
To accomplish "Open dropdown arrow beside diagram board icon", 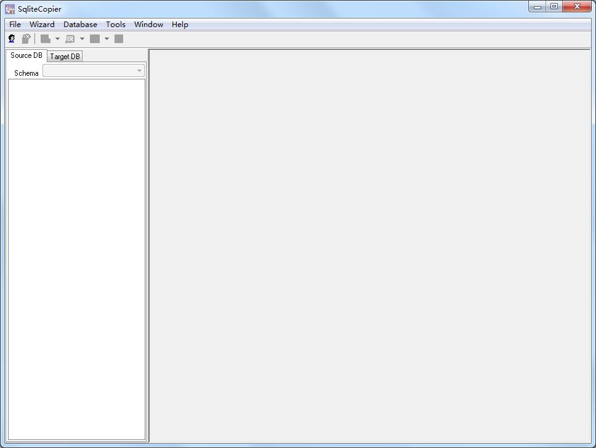I will click(x=83, y=39).
